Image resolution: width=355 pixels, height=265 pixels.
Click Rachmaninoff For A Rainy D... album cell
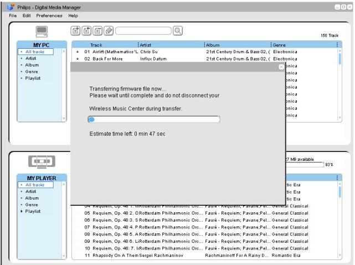pyautogui.click(x=236, y=255)
